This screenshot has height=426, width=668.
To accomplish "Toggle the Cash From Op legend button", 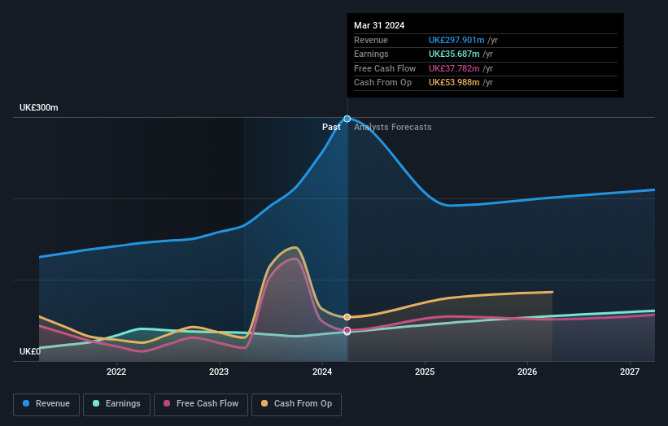I will [296, 404].
